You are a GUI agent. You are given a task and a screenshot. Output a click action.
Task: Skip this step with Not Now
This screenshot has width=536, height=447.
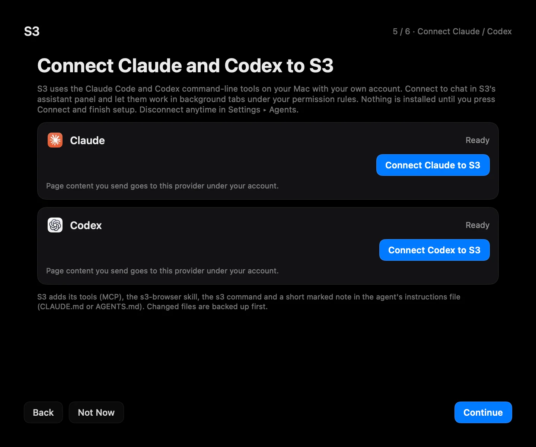(x=96, y=412)
